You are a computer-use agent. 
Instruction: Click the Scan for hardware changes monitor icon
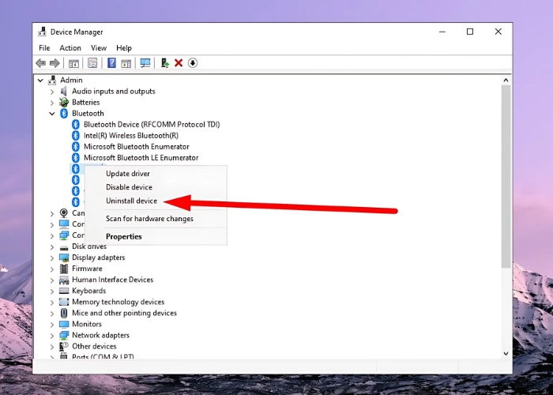(x=145, y=63)
